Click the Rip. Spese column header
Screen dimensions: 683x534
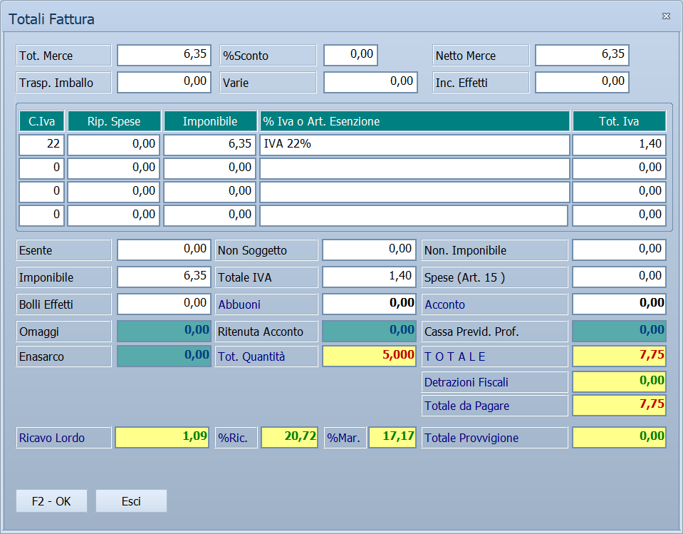[x=114, y=120]
